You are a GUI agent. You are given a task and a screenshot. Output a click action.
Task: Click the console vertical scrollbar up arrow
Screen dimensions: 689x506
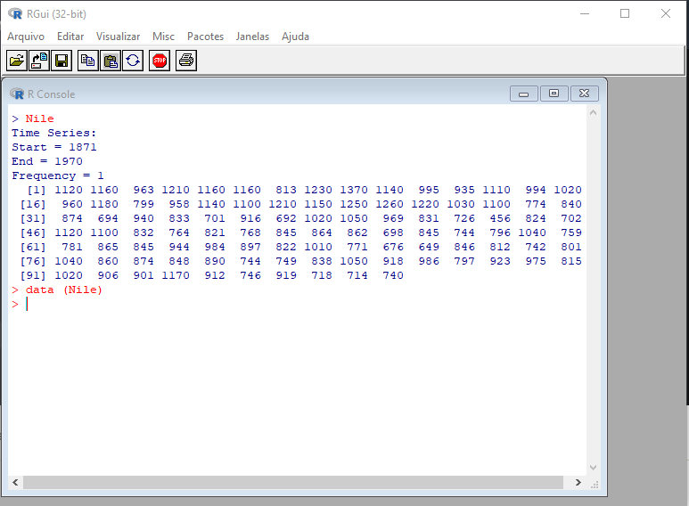[x=593, y=113]
